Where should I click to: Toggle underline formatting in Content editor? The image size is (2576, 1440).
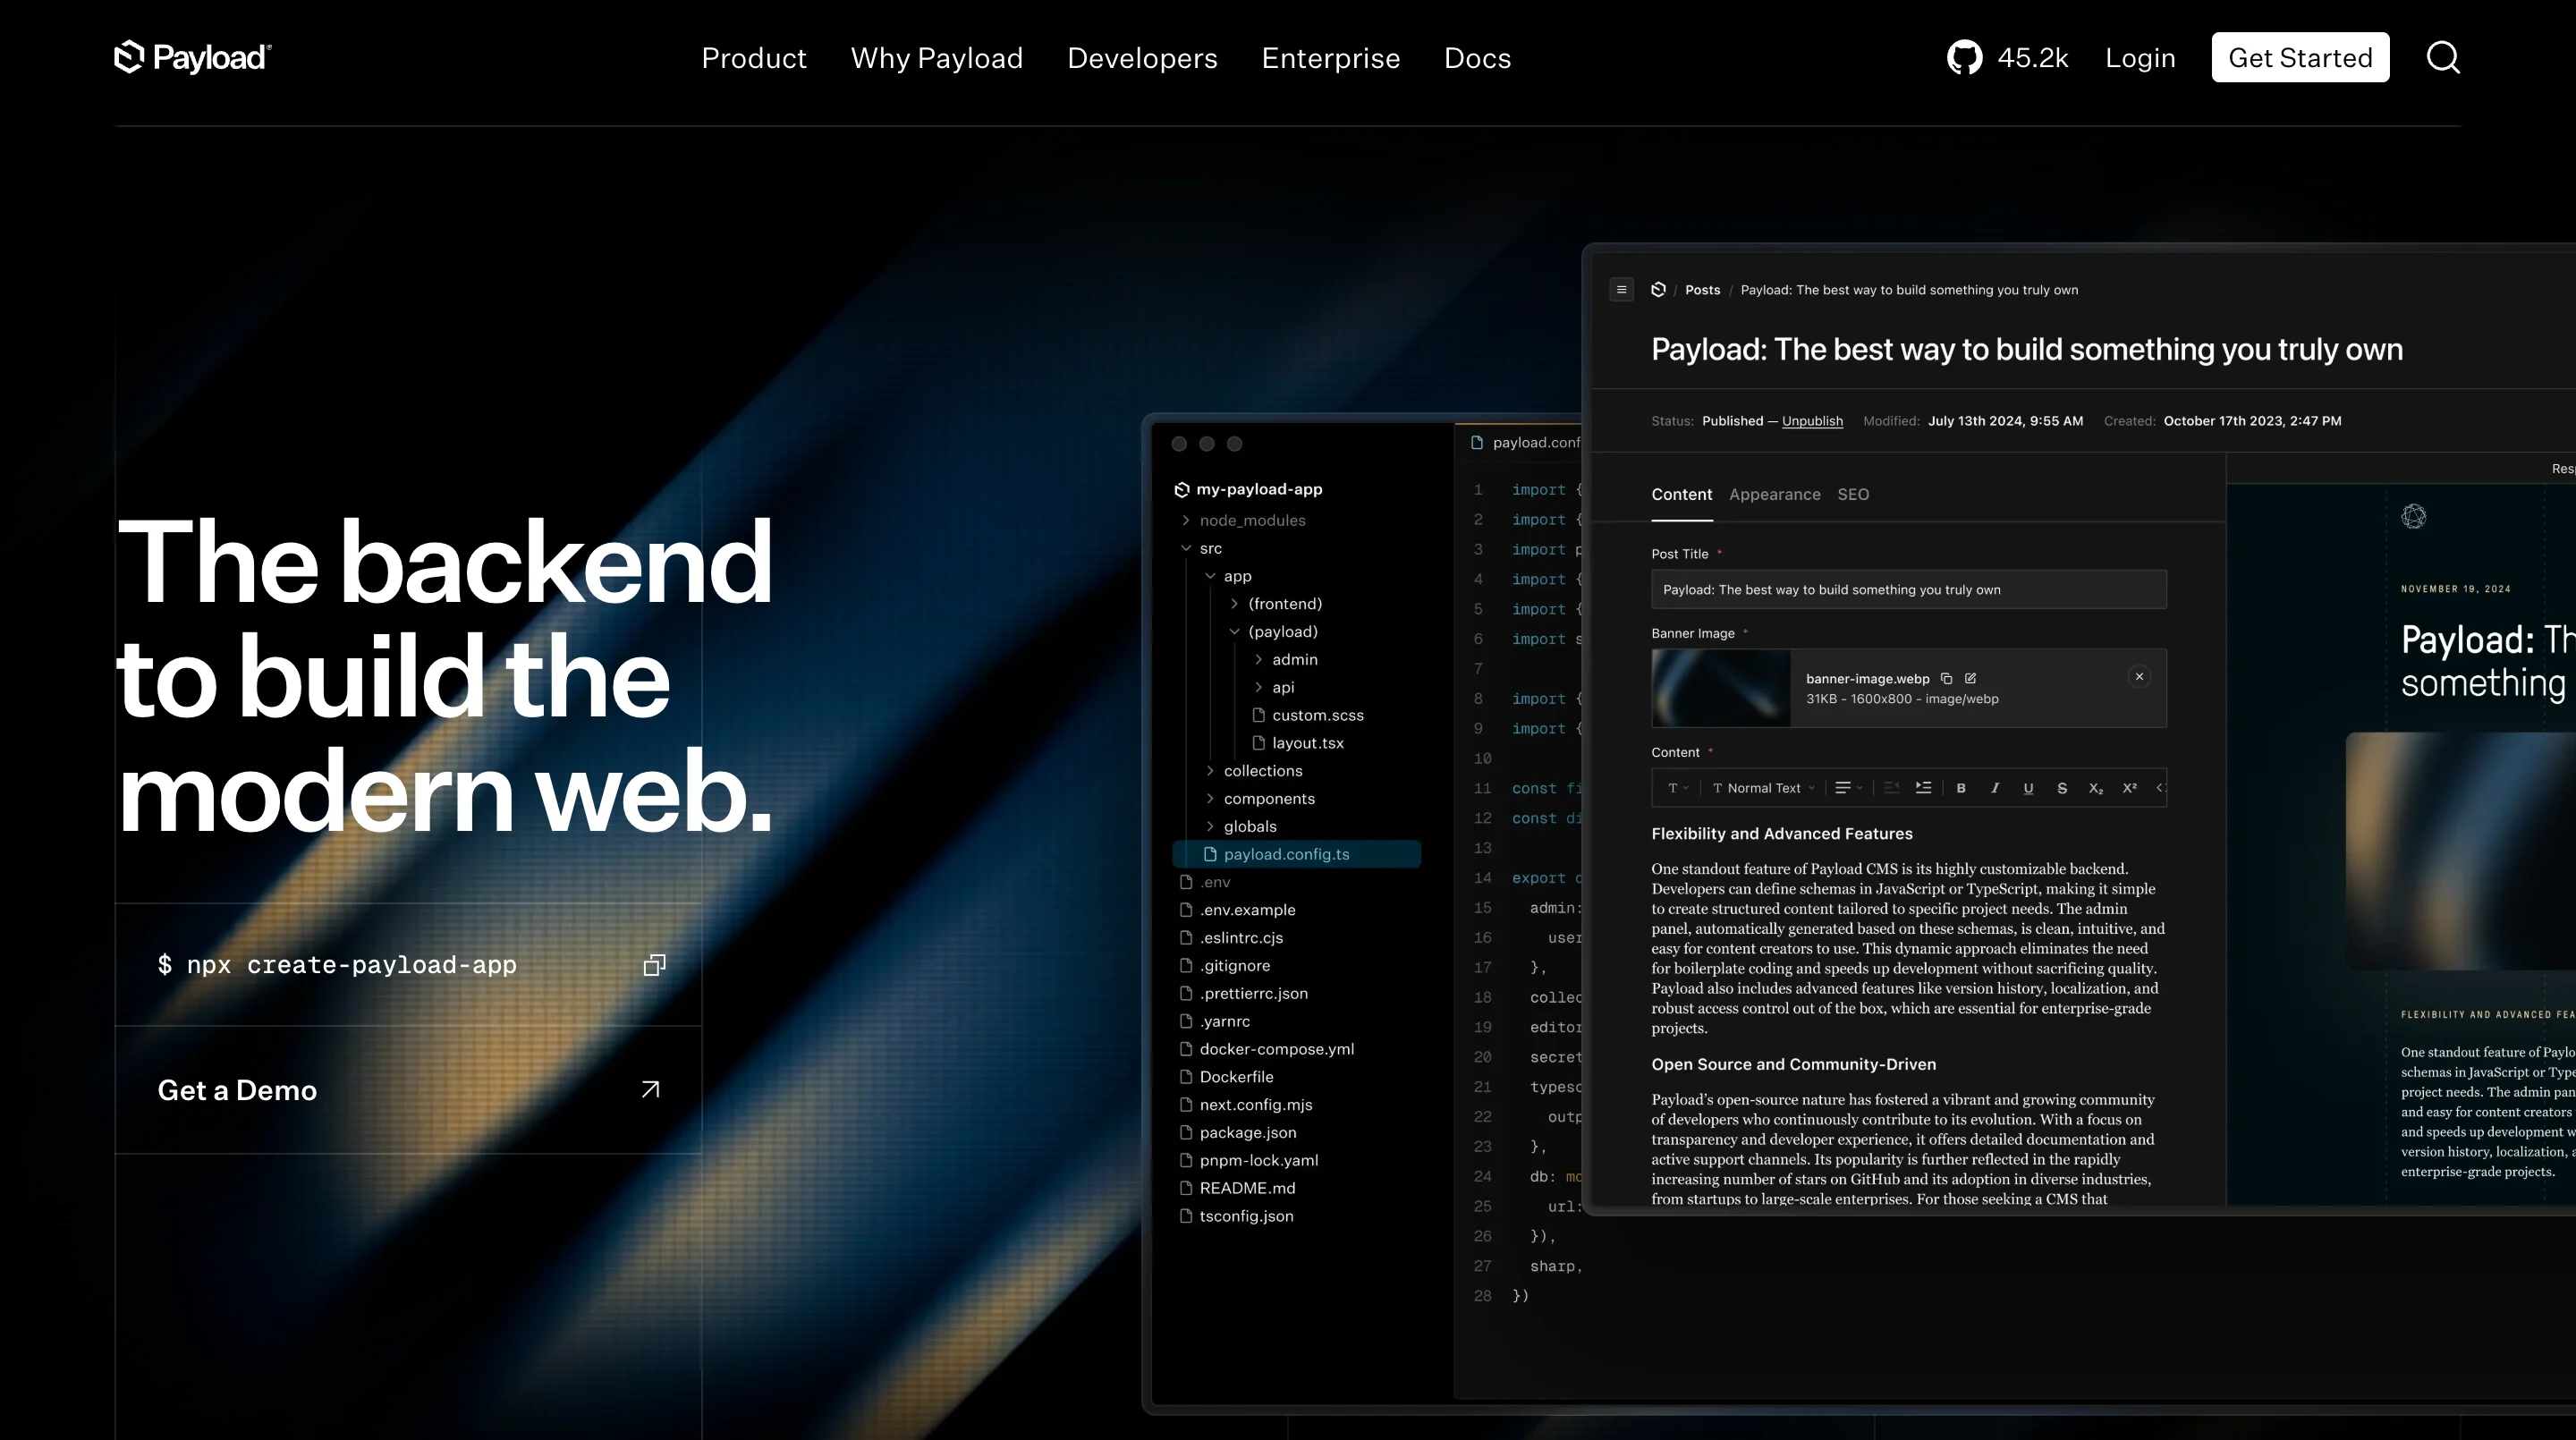[x=2028, y=788]
